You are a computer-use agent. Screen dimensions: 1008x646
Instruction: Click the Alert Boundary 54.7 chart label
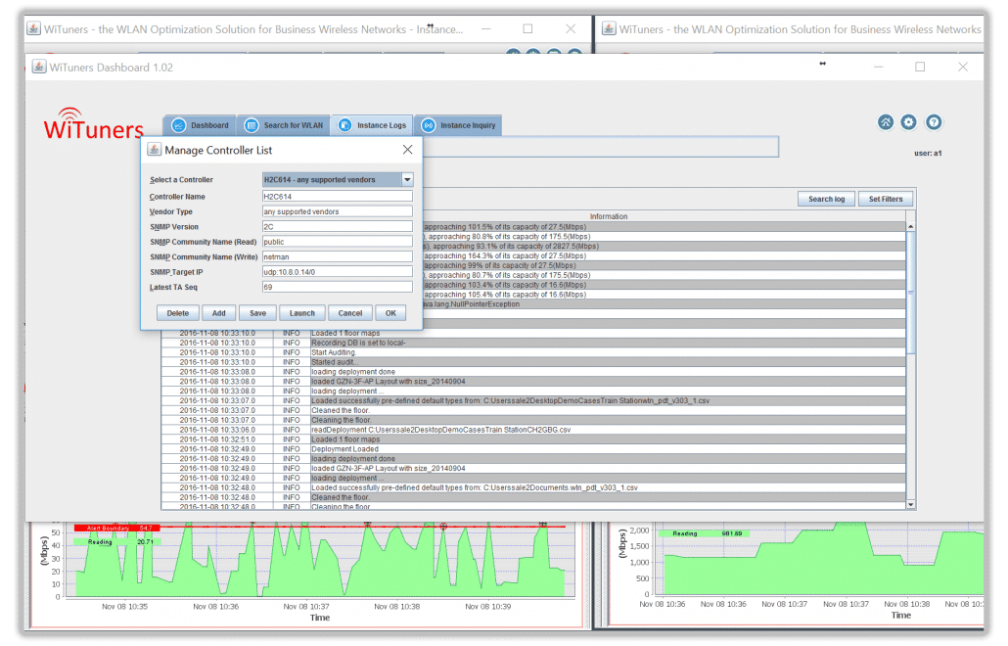tap(119, 529)
